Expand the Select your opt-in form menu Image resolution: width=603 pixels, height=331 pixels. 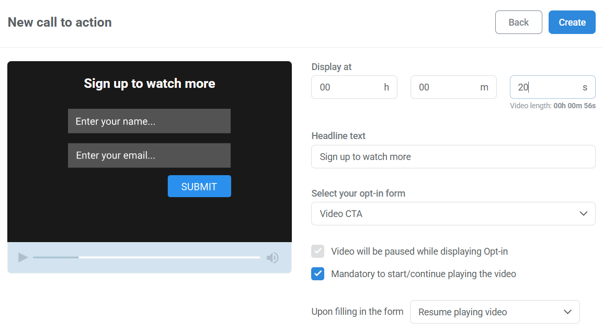coord(453,213)
